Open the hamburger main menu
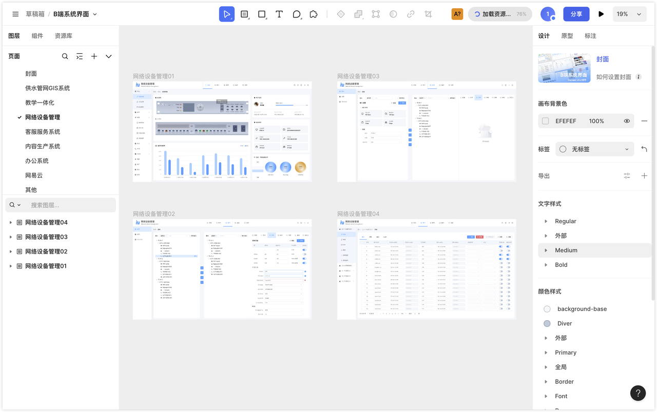The width and height of the screenshot is (657, 412). coord(15,14)
